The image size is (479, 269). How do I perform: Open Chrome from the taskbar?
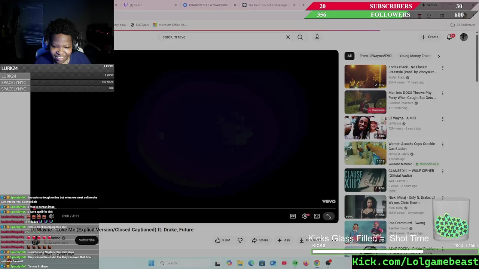click(x=317, y=263)
